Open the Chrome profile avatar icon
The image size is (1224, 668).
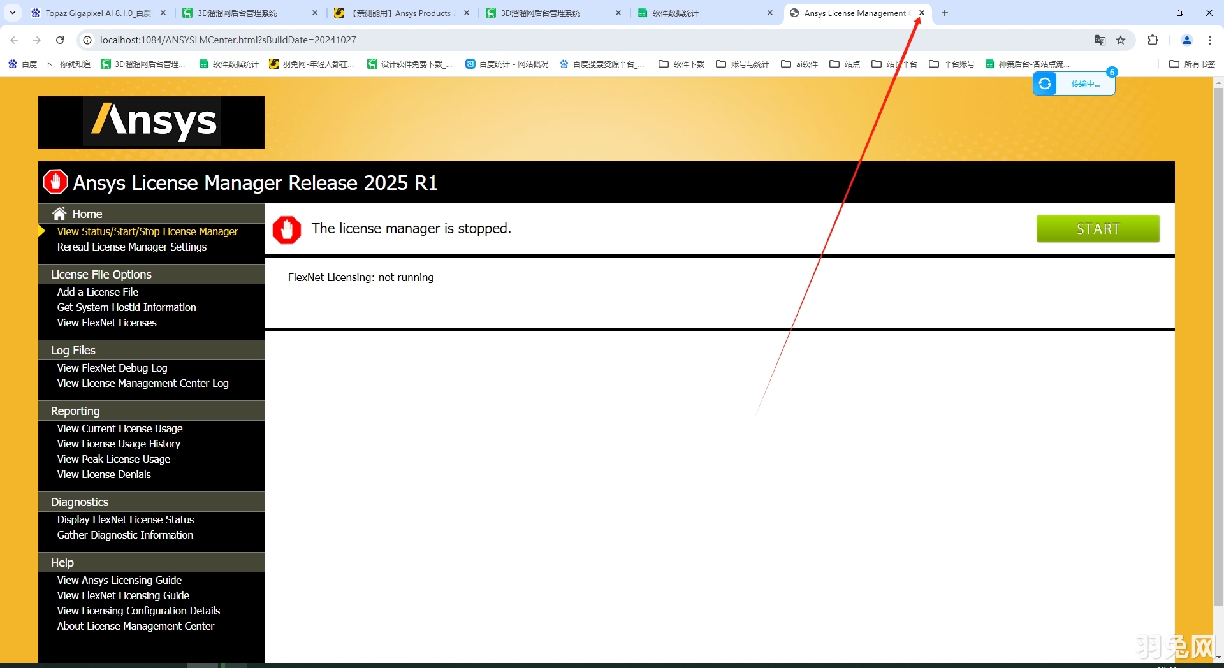1186,40
